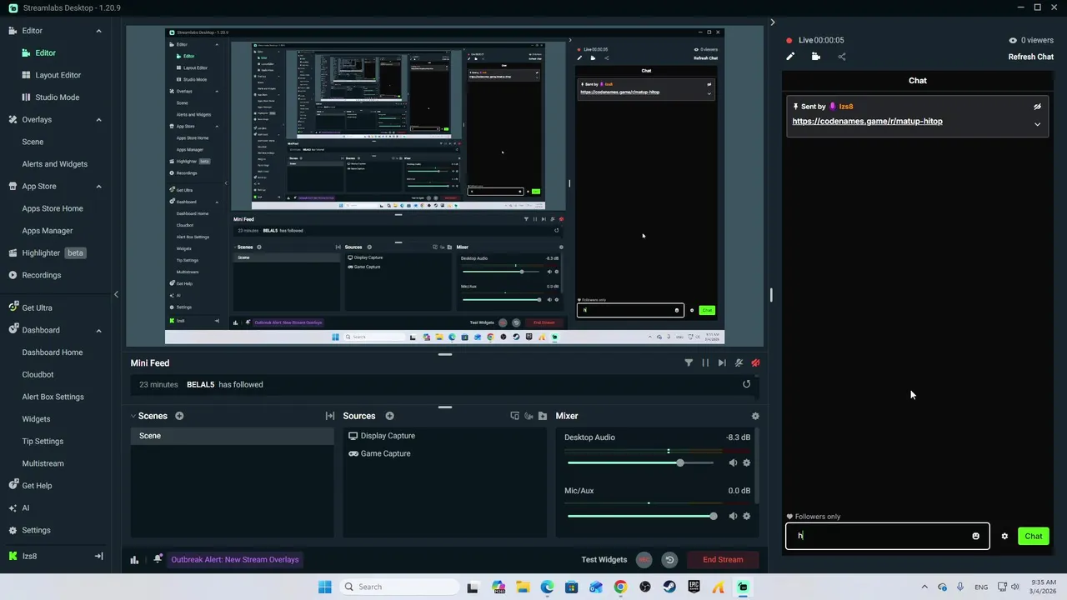Skip to next alert in Mini Feed

click(x=722, y=362)
